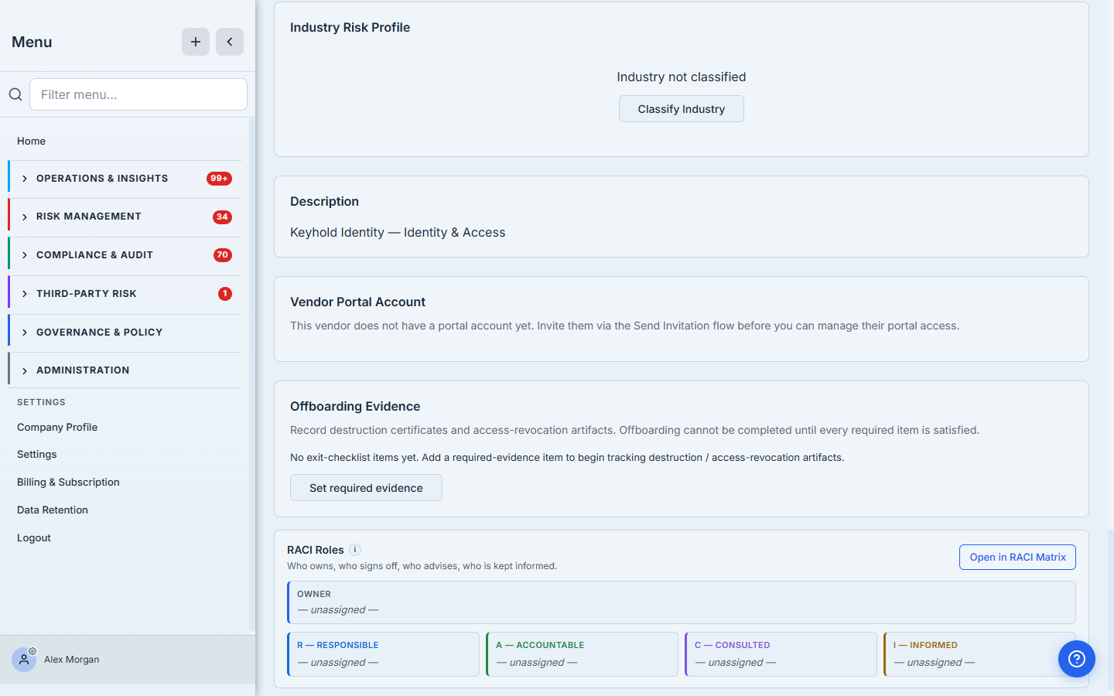
Task: Click the 'Industry not classified' text
Action: (682, 77)
